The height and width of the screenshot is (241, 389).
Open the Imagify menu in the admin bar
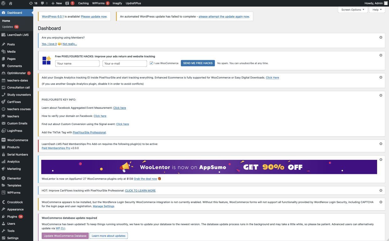(117, 3)
